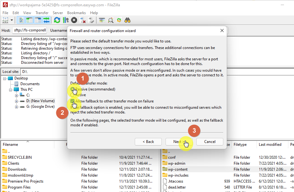Select conf folder in remote list

pyautogui.click(x=171, y=157)
